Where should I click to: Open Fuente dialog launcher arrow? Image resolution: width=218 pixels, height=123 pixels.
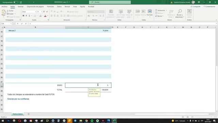[x=48, y=20]
